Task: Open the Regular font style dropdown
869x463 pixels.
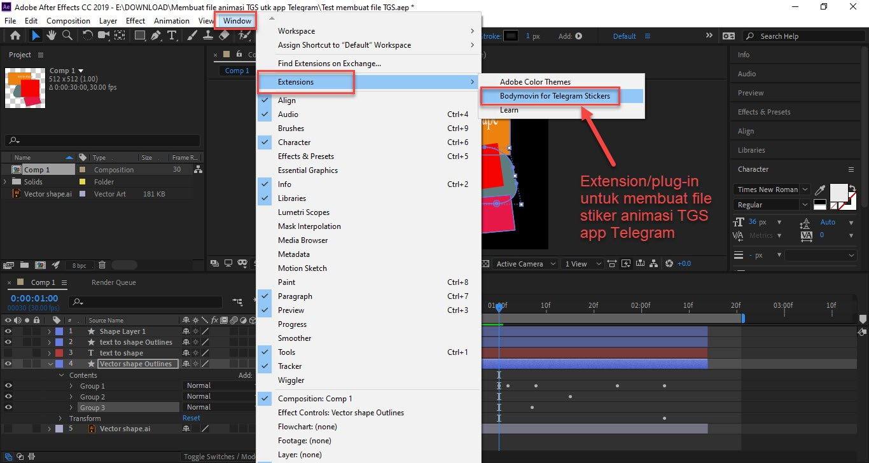Action: [x=772, y=205]
